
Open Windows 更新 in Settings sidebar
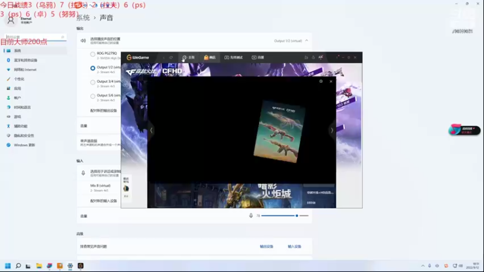[35, 145]
